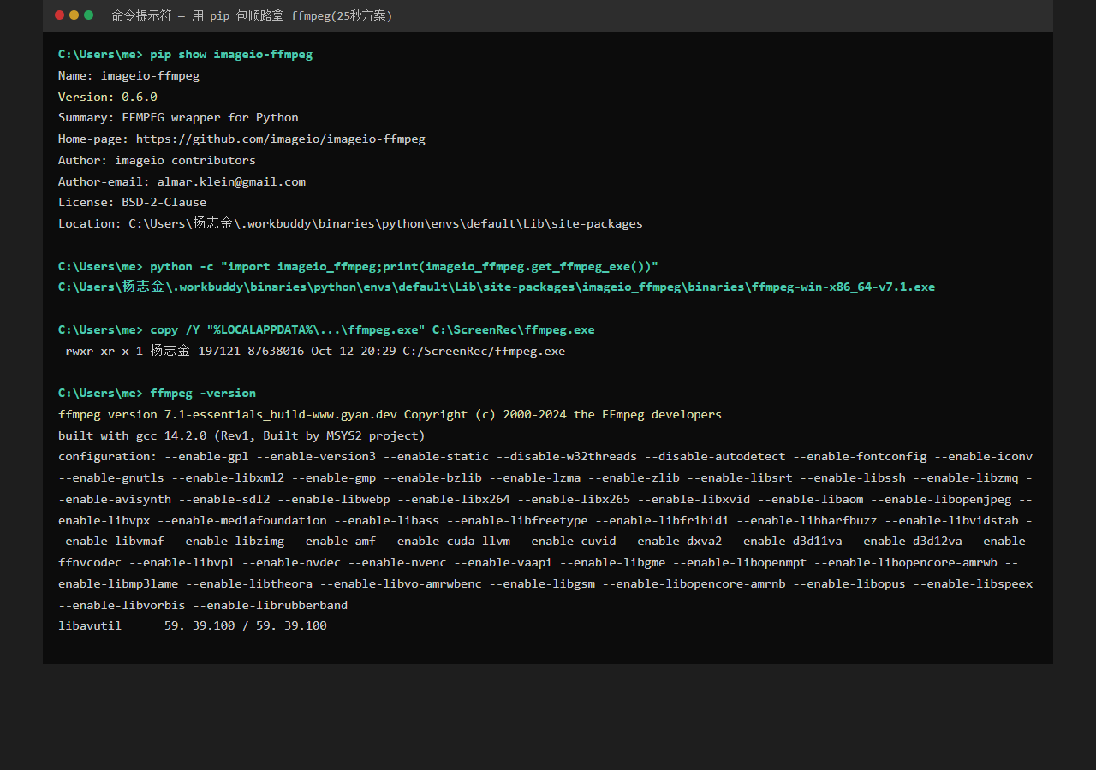Maximize the window using the green dot

coord(88,15)
